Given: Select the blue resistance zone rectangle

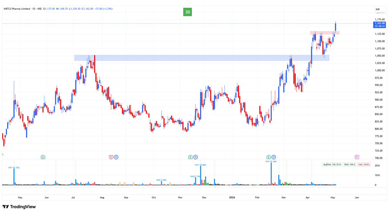Looking at the screenshot, I should click(202, 58).
